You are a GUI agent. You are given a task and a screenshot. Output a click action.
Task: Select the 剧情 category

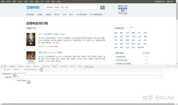pos(116,33)
